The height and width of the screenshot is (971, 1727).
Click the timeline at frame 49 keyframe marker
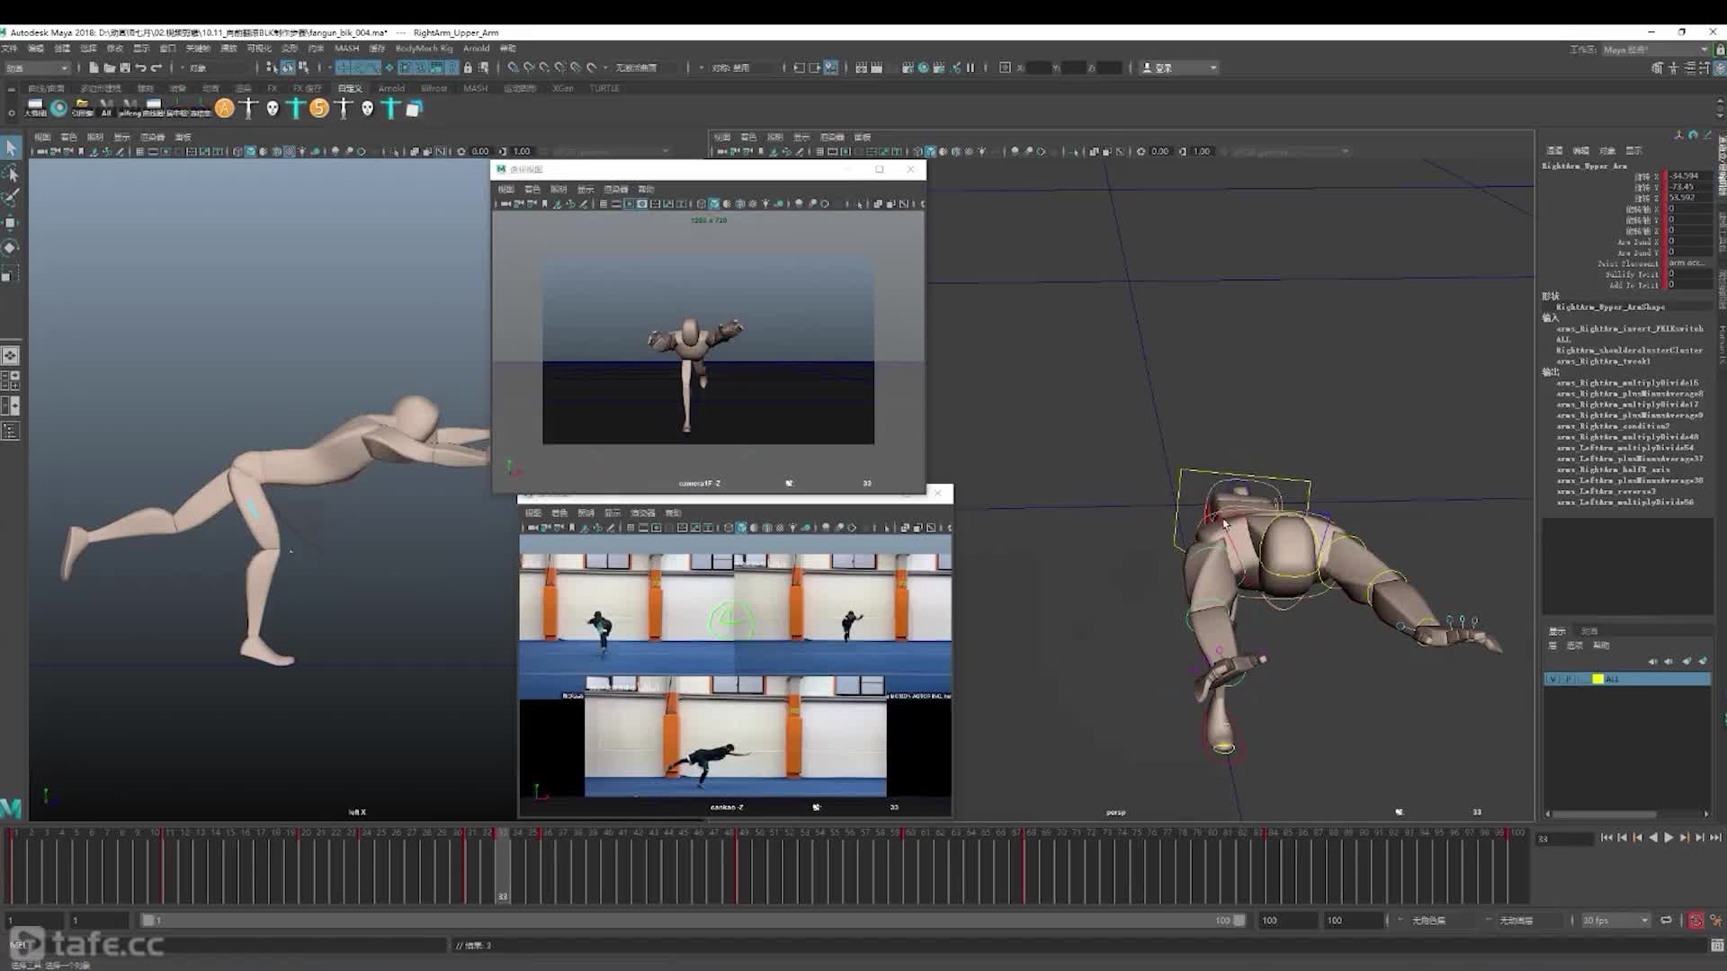737,865
